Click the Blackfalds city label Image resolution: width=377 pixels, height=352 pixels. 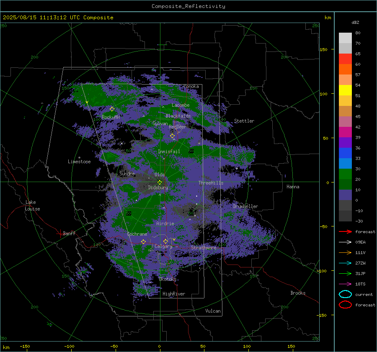coord(178,116)
